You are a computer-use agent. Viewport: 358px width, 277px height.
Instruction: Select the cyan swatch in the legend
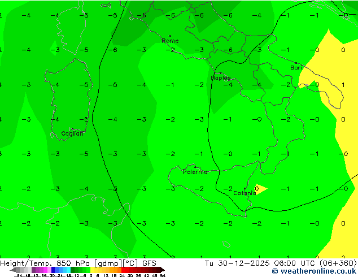tap(69, 270)
